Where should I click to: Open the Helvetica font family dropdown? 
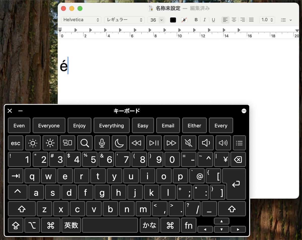(x=81, y=20)
